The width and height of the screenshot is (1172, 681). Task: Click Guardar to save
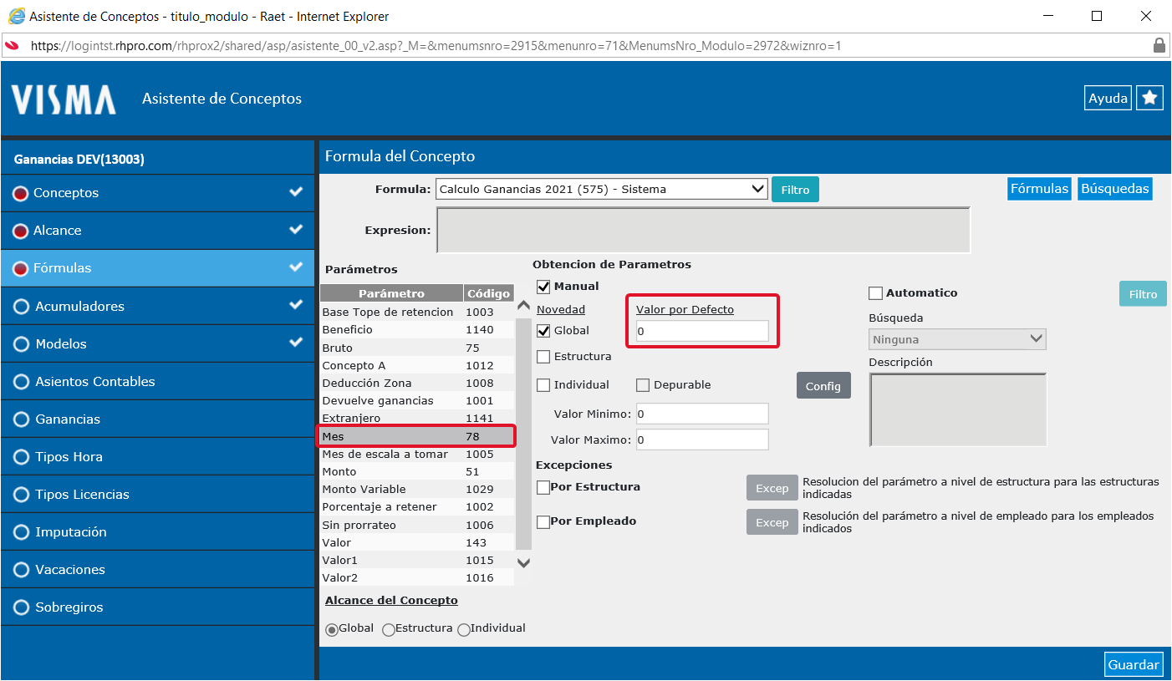[x=1134, y=664]
